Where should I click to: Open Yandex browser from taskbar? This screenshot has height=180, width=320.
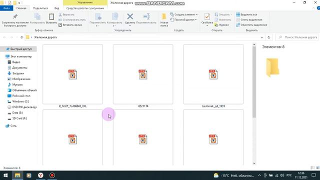coord(40,175)
